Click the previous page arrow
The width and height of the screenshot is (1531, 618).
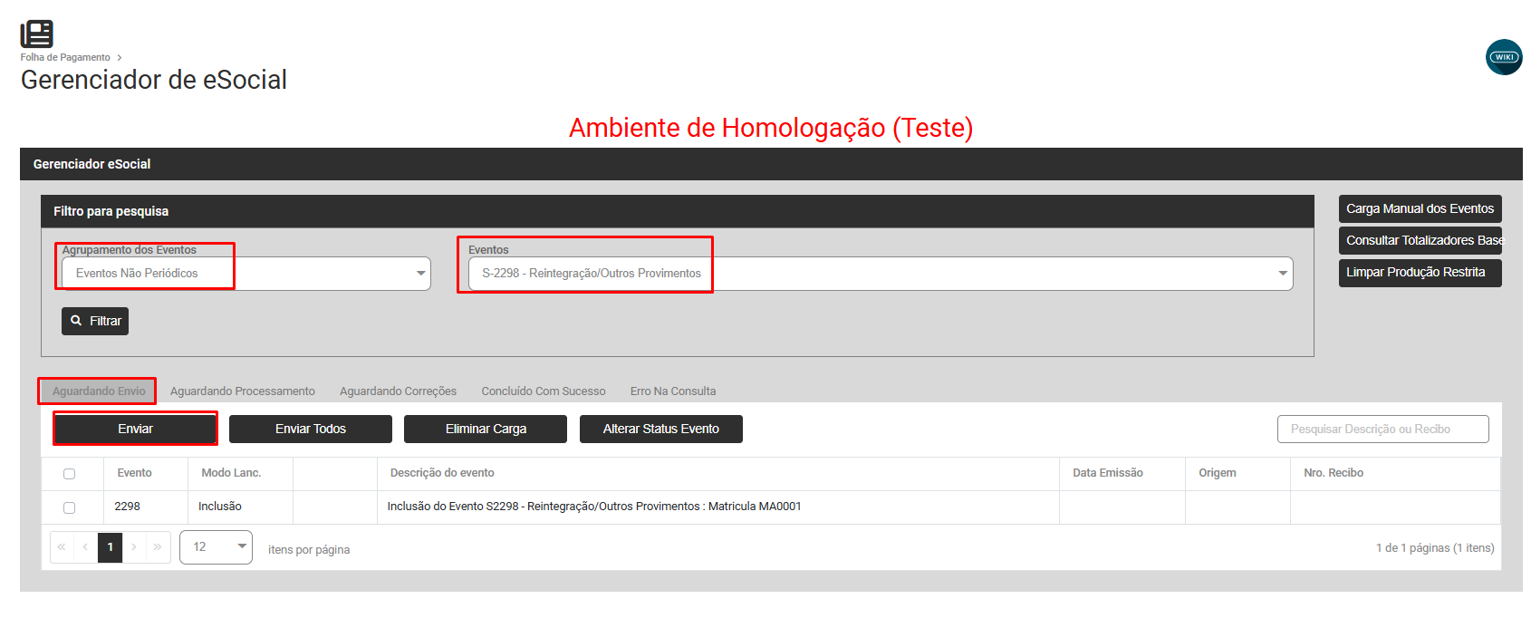click(x=85, y=547)
